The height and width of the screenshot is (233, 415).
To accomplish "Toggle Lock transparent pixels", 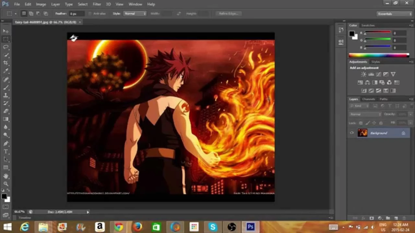I will [x=361, y=123].
